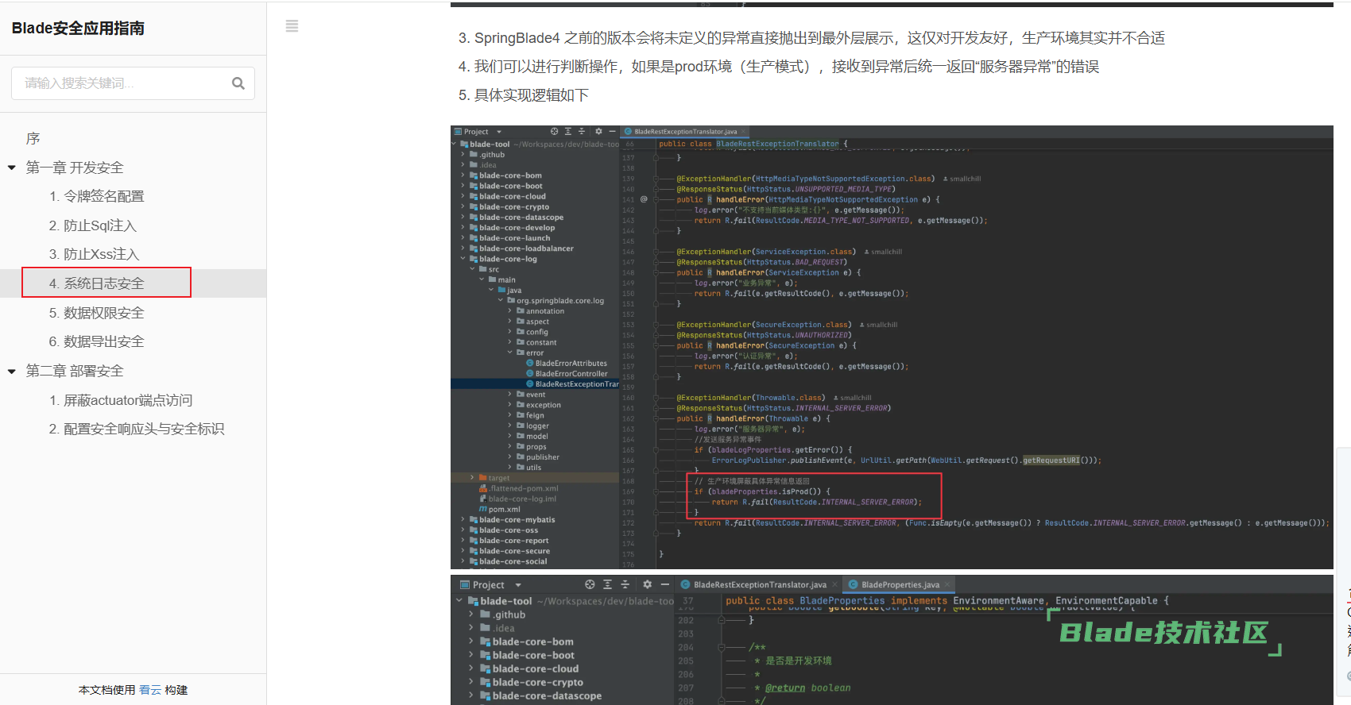Click locate-file target icon in lower IDE screenshot
1351x705 pixels.
click(590, 584)
